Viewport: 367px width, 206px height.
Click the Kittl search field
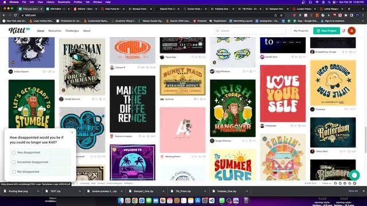point(250,30)
